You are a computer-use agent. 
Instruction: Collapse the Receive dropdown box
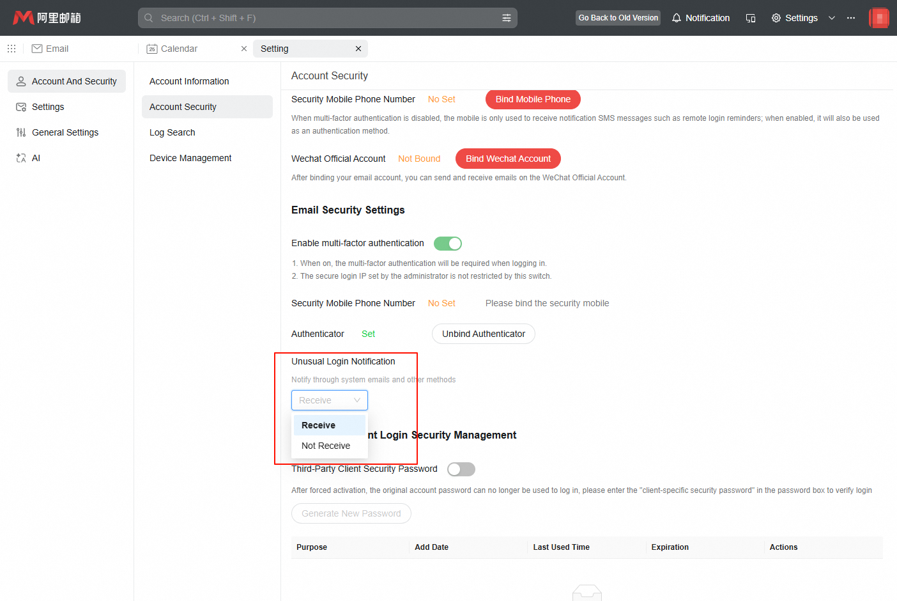pos(330,400)
